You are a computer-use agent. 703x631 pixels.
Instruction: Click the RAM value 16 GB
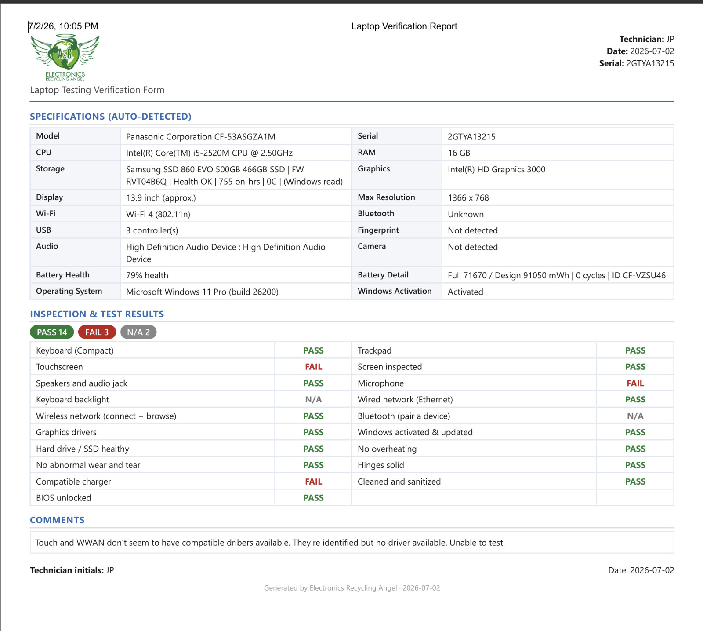(x=459, y=153)
